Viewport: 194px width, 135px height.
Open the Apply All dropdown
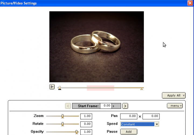[x=174, y=95]
